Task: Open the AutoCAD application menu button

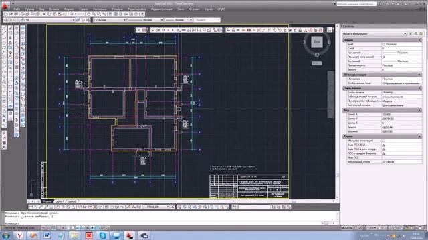Action: pos(5,5)
